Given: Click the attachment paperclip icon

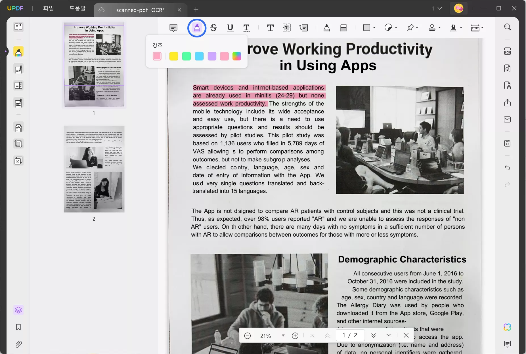Looking at the screenshot, I should (18, 344).
